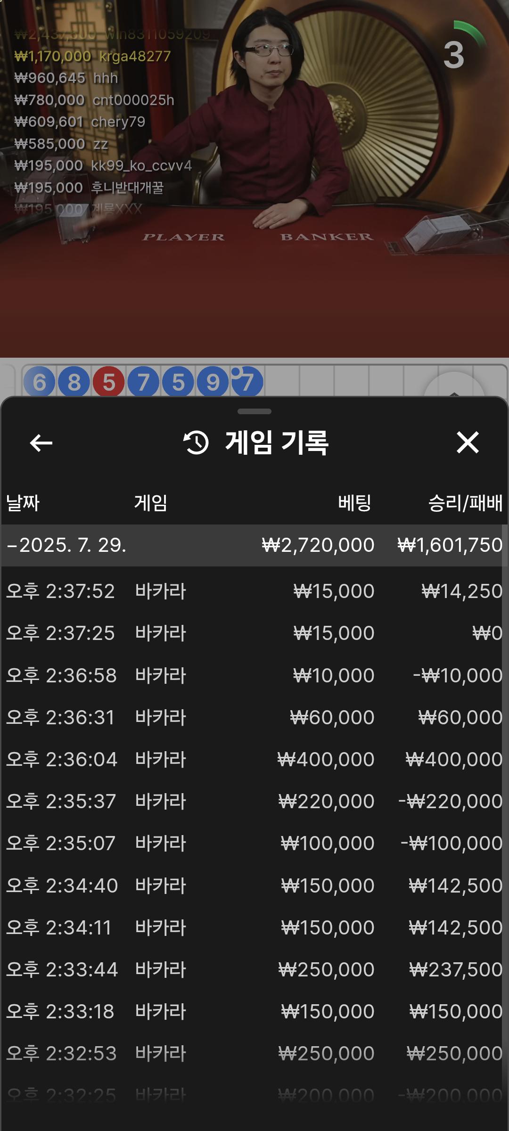The image size is (509, 1131).
Task: Tap krga48277 in the winners list
Action: (135, 57)
